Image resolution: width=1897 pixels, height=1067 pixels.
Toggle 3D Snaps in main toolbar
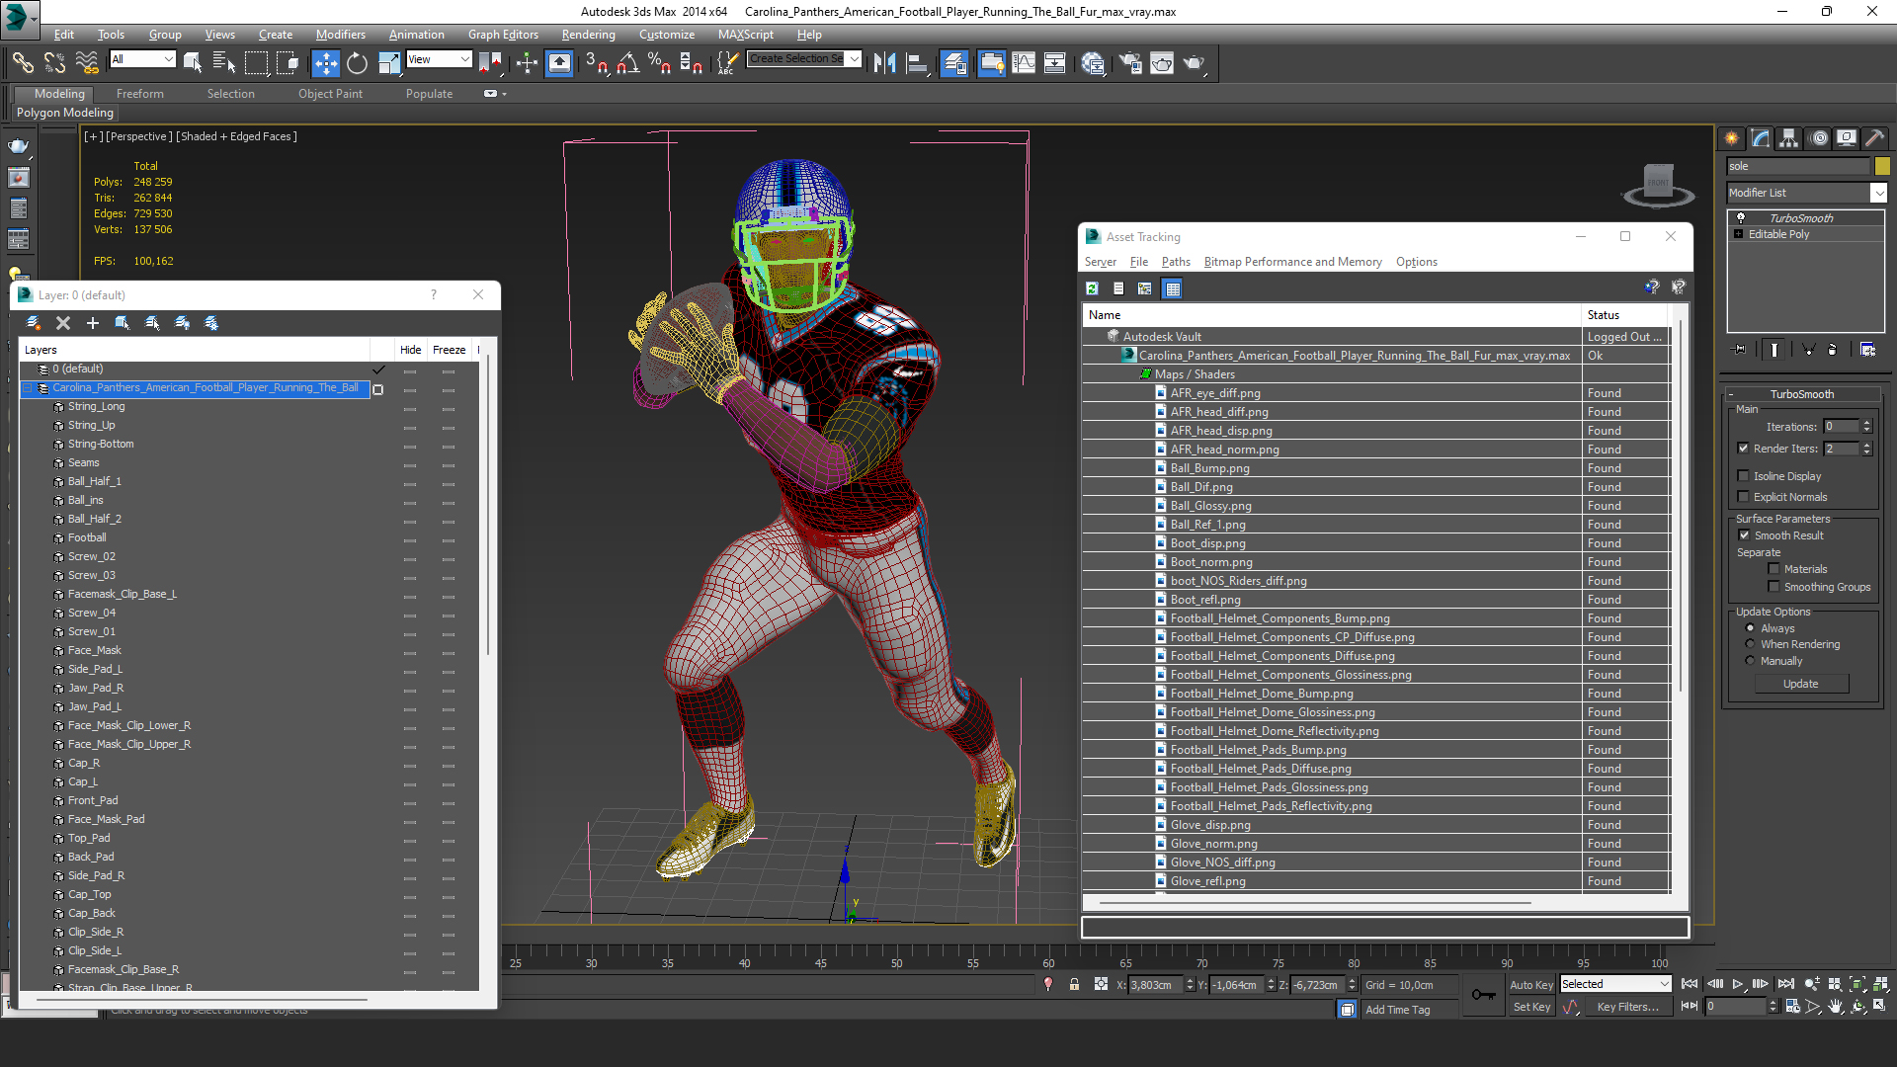596,63
